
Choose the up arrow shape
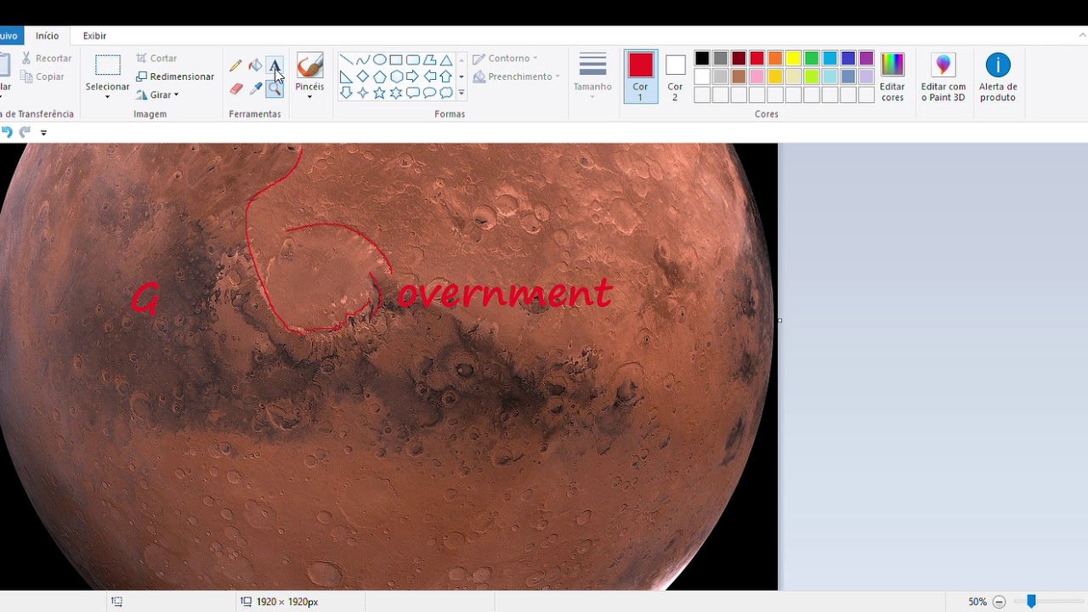(445, 76)
